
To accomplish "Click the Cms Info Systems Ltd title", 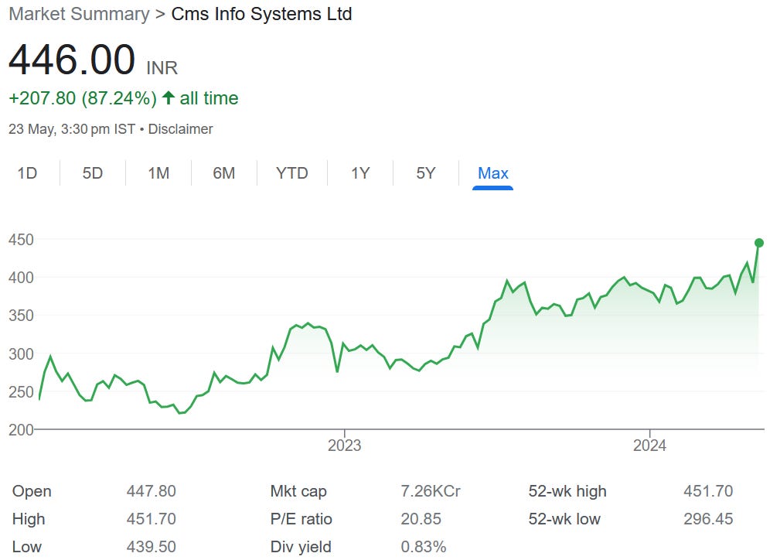I will pyautogui.click(x=261, y=14).
